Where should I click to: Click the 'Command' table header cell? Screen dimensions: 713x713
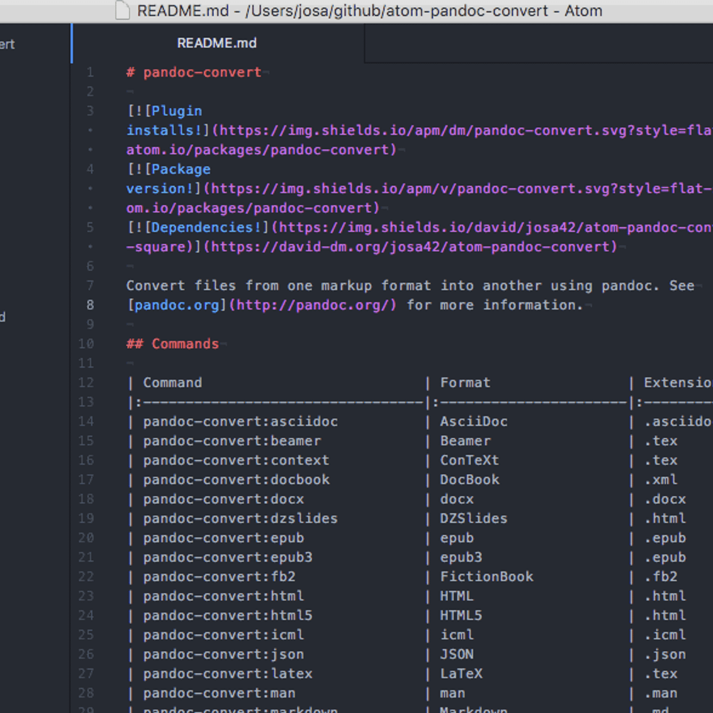pyautogui.click(x=172, y=383)
